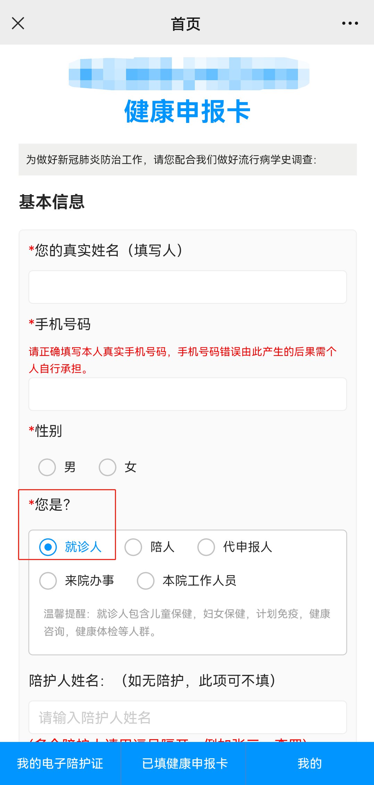Viewport: 374px width, 785px height.
Task: Click the real name input field
Action: 188,287
